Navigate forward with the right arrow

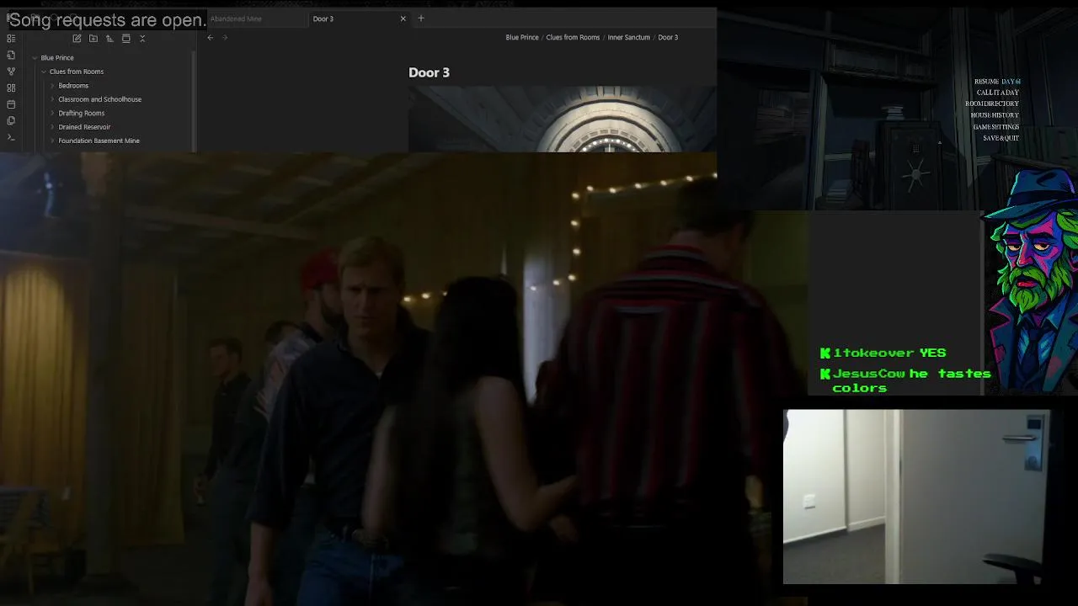[225, 37]
